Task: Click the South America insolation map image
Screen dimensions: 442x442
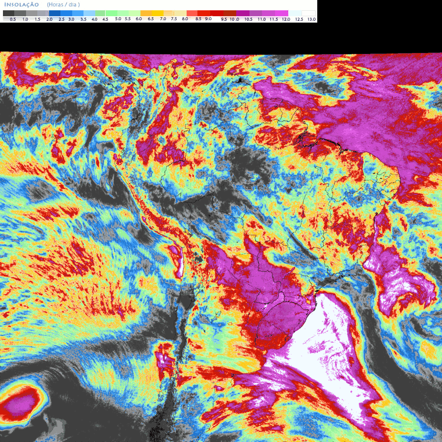Action: tap(221, 247)
